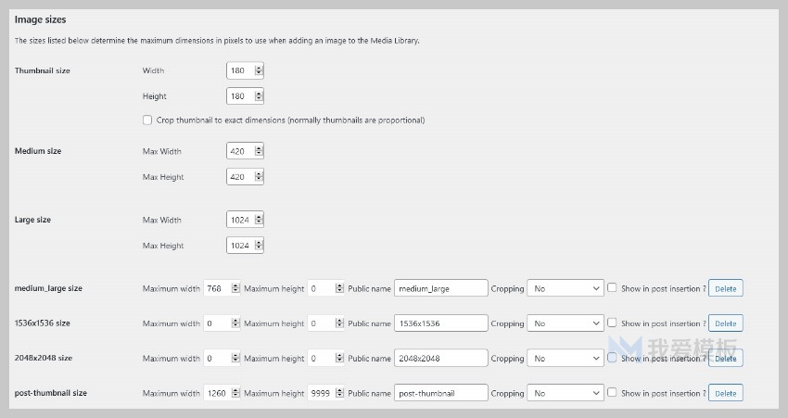This screenshot has height=418, width=788.
Task: Delete the post-thumbnail image size
Action: [x=726, y=393]
